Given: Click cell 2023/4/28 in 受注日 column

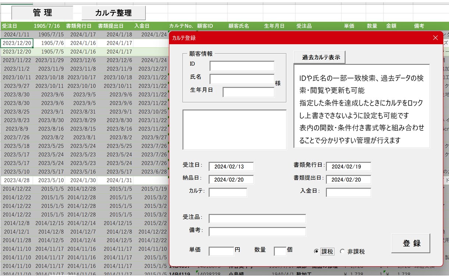Looking at the screenshot, I should tap(17, 180).
